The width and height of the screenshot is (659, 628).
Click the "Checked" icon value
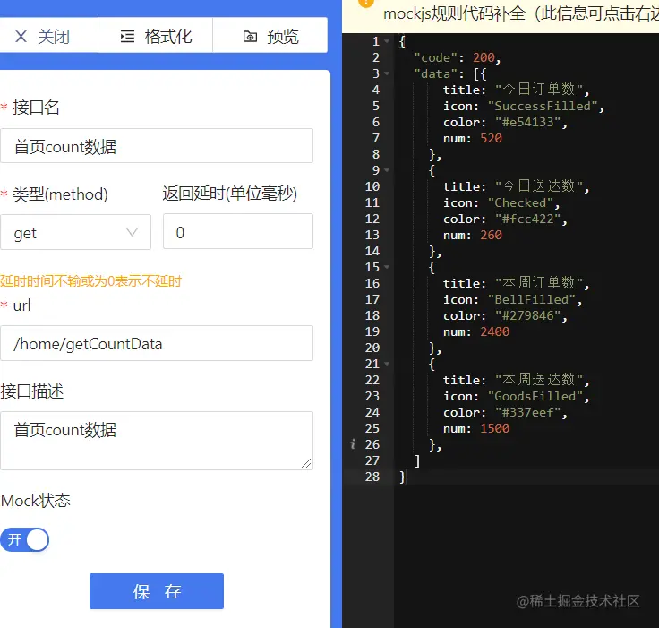(520, 202)
